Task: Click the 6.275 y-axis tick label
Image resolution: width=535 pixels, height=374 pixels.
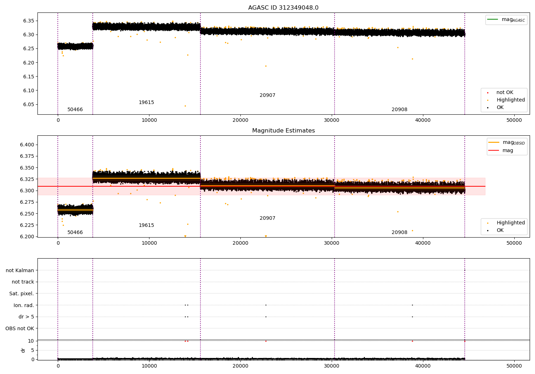Action: pyautogui.click(x=27, y=202)
